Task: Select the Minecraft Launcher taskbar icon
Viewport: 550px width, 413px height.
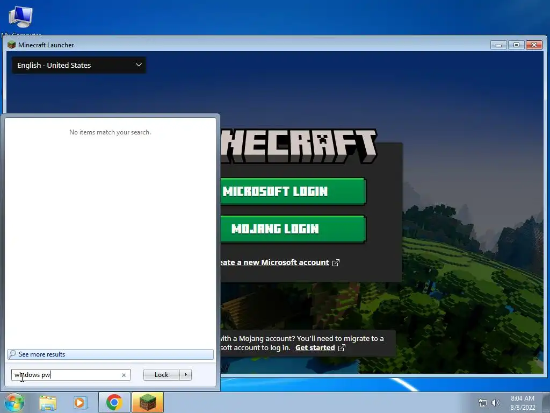Action: (148, 402)
